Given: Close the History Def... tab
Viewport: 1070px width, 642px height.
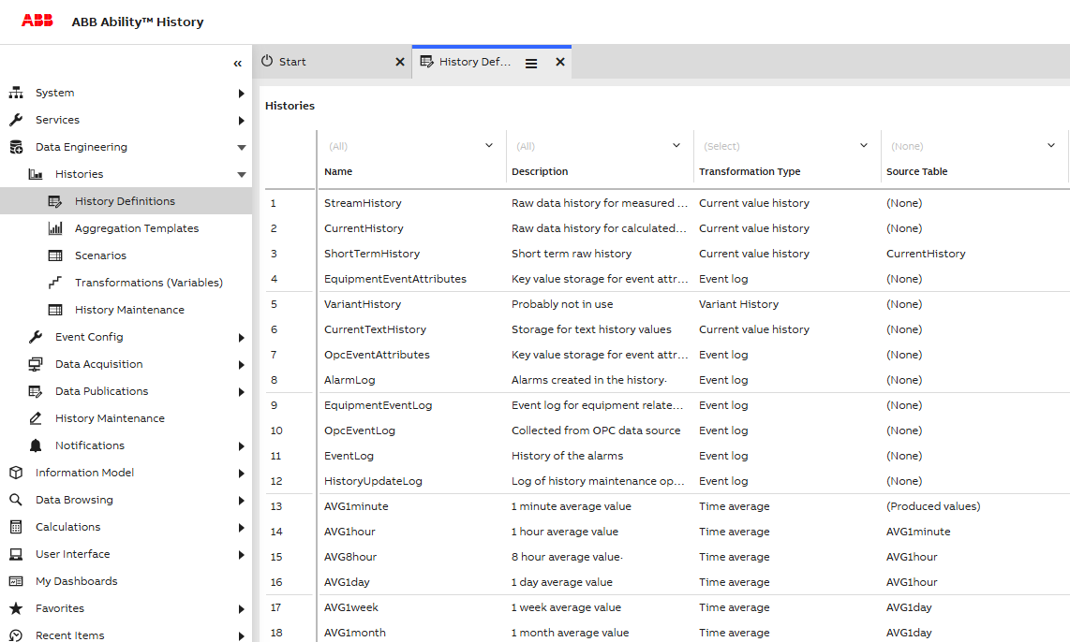Looking at the screenshot, I should (560, 62).
